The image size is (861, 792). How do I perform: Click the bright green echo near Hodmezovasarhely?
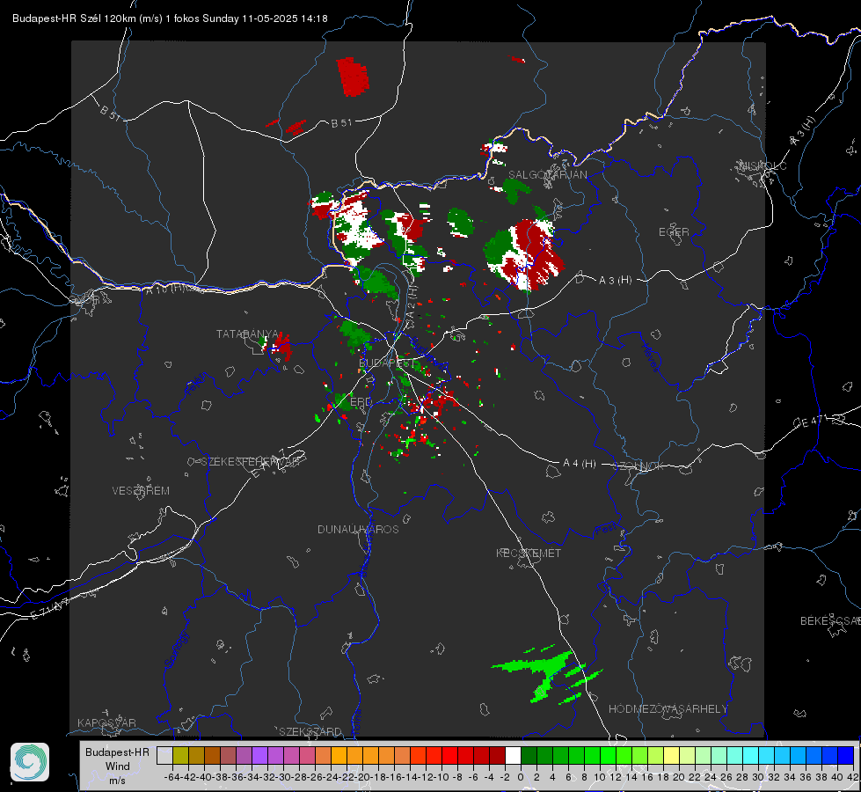tap(547, 675)
